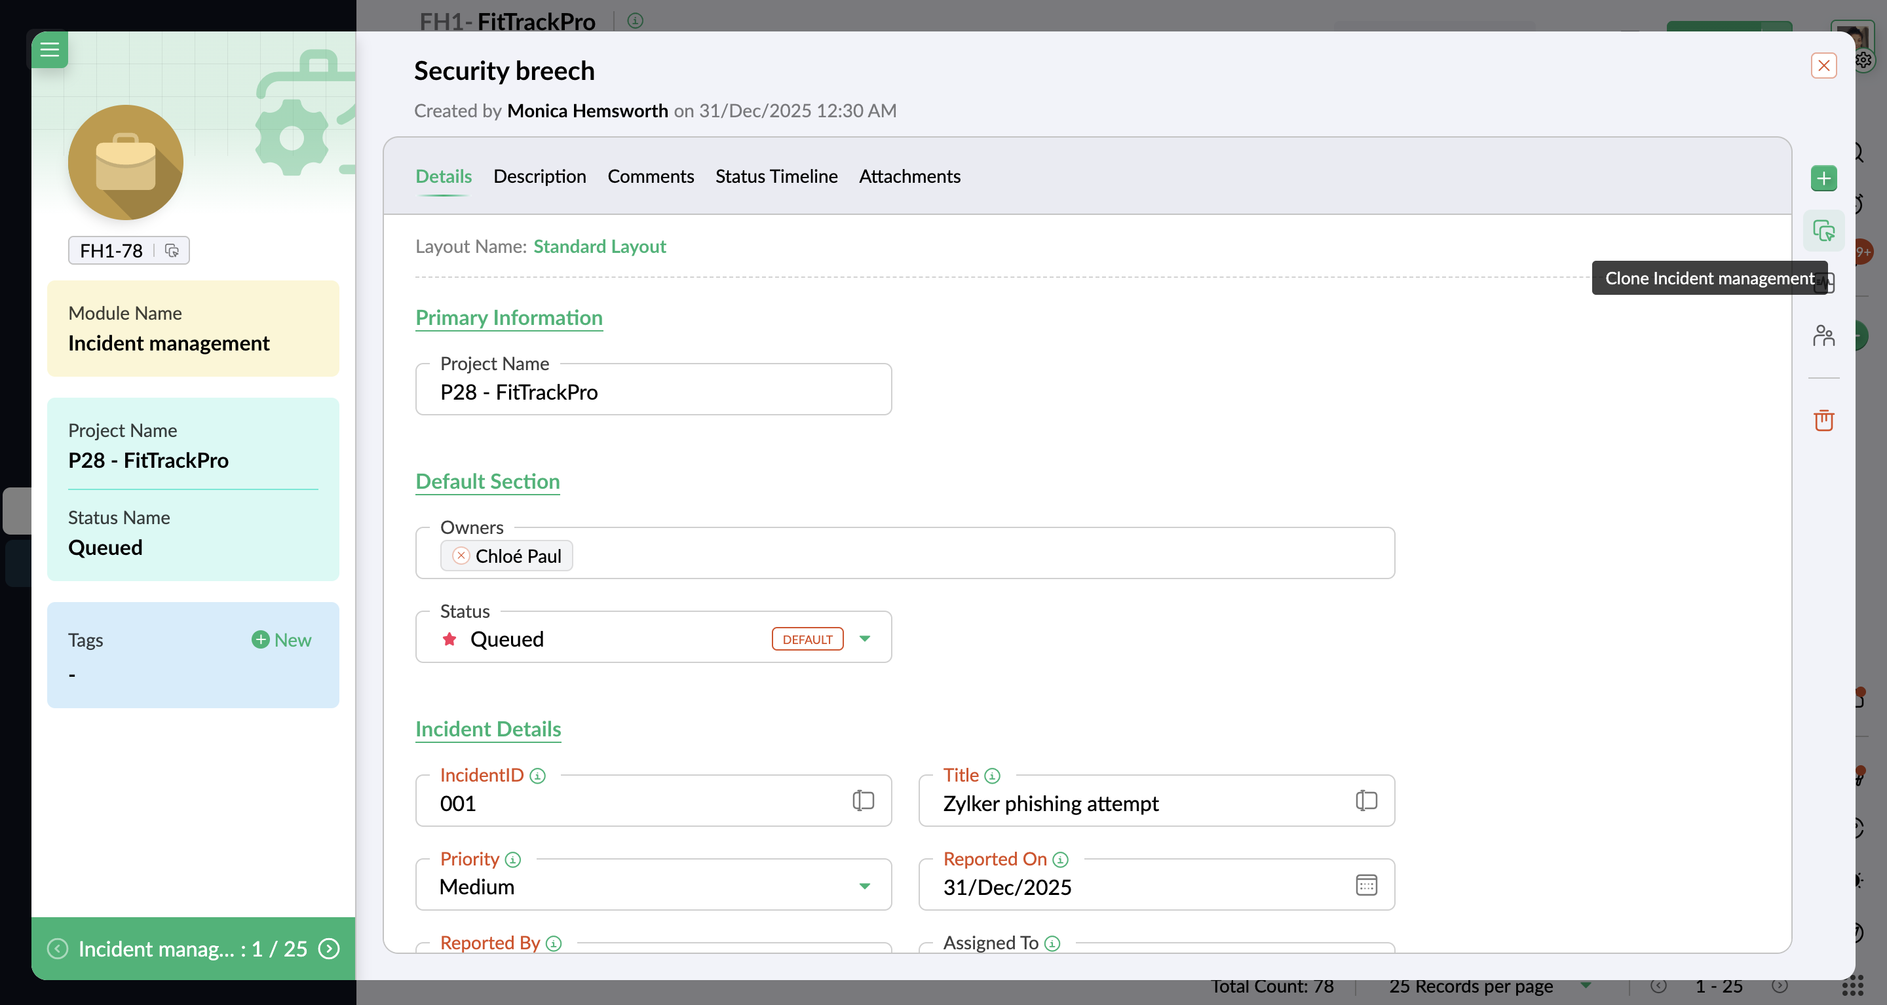
Task: Open the users/followers icon in sidebar
Action: coord(1823,335)
